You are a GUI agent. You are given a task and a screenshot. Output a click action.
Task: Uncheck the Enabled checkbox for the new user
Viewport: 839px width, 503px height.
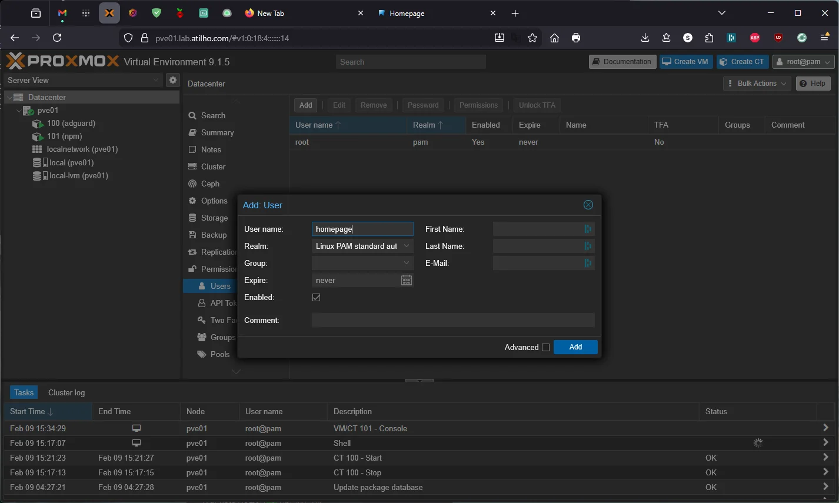click(x=316, y=297)
